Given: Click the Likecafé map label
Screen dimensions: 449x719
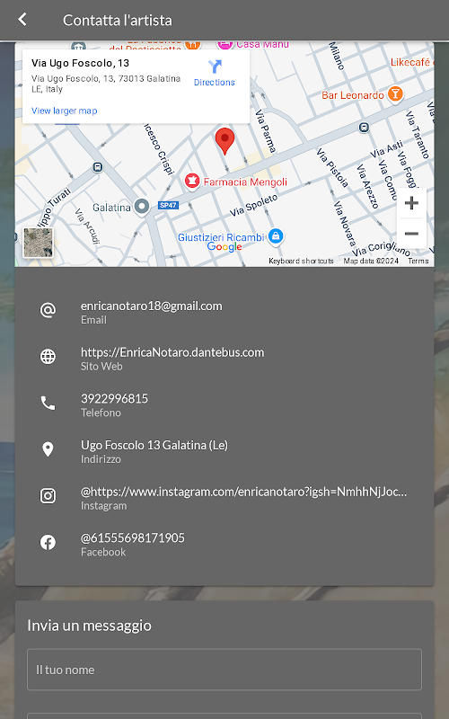Looking at the screenshot, I should point(411,62).
